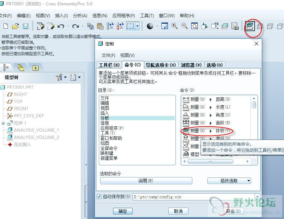The height and width of the screenshot is (219, 284).
Task: Select the Measure Length command
Action: click(207, 107)
